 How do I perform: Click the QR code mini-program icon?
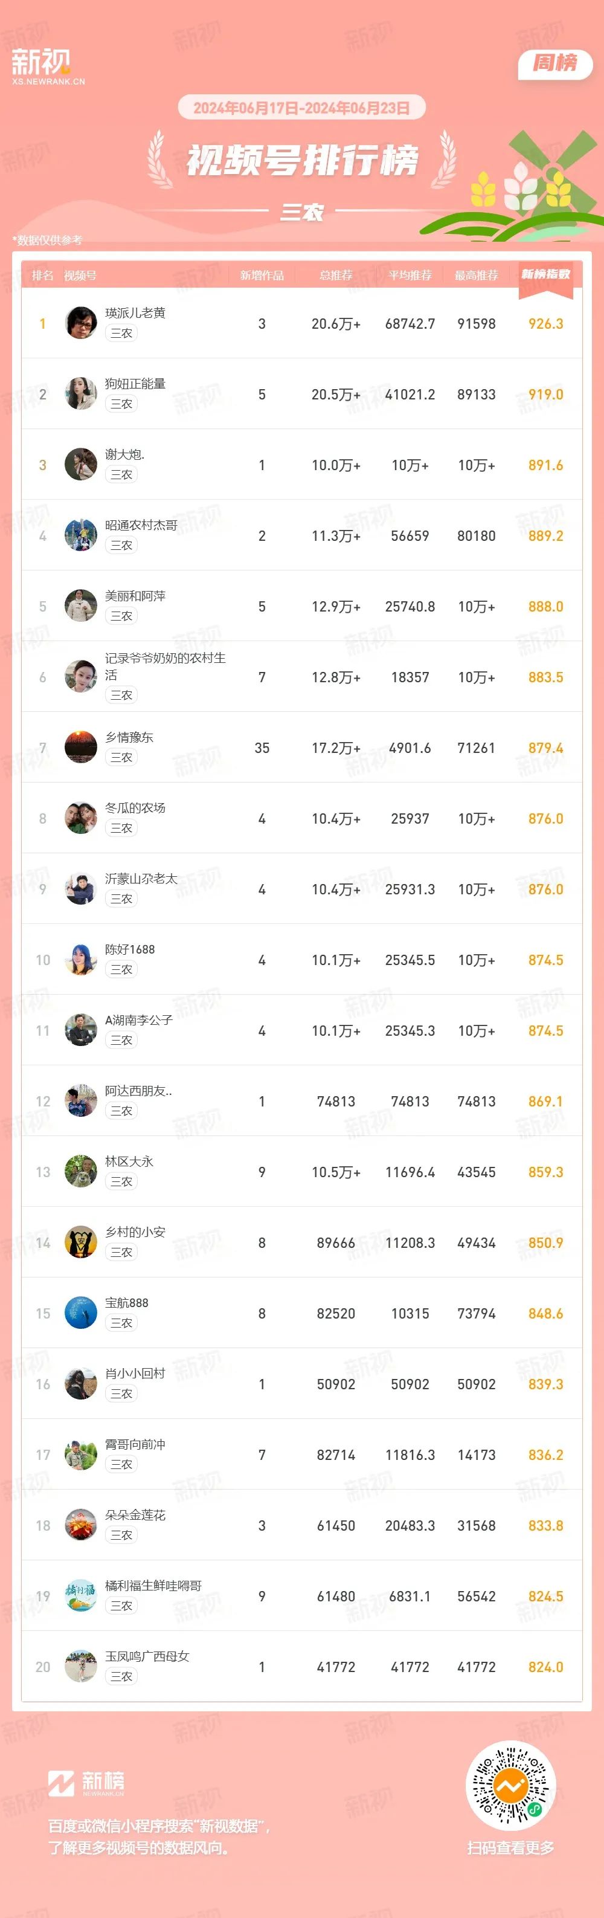pyautogui.click(x=510, y=1786)
